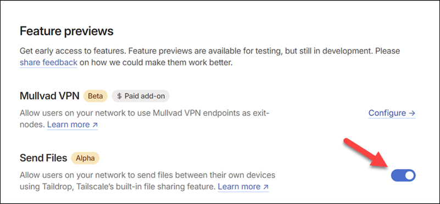Click the Get early access intro paragraph
Image resolution: width=440 pixels, height=204 pixels.
(x=210, y=57)
